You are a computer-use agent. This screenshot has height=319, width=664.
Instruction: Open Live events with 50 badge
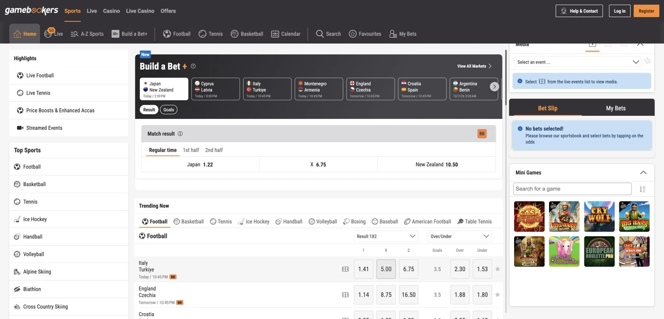pos(54,34)
